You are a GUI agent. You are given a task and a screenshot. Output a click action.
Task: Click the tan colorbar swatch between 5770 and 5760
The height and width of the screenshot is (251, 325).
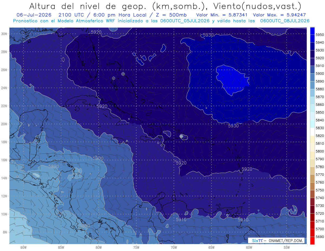312,178
